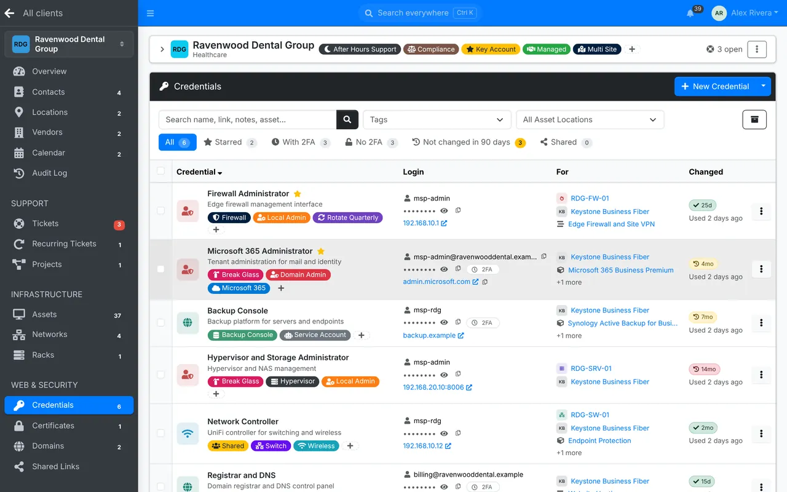787x492 pixels.
Task: Open row actions menu for Backup Console
Action: (761, 323)
